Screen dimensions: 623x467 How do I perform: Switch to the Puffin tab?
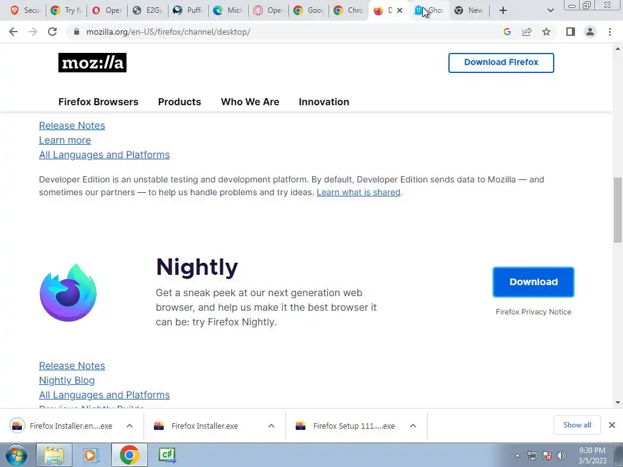187,10
